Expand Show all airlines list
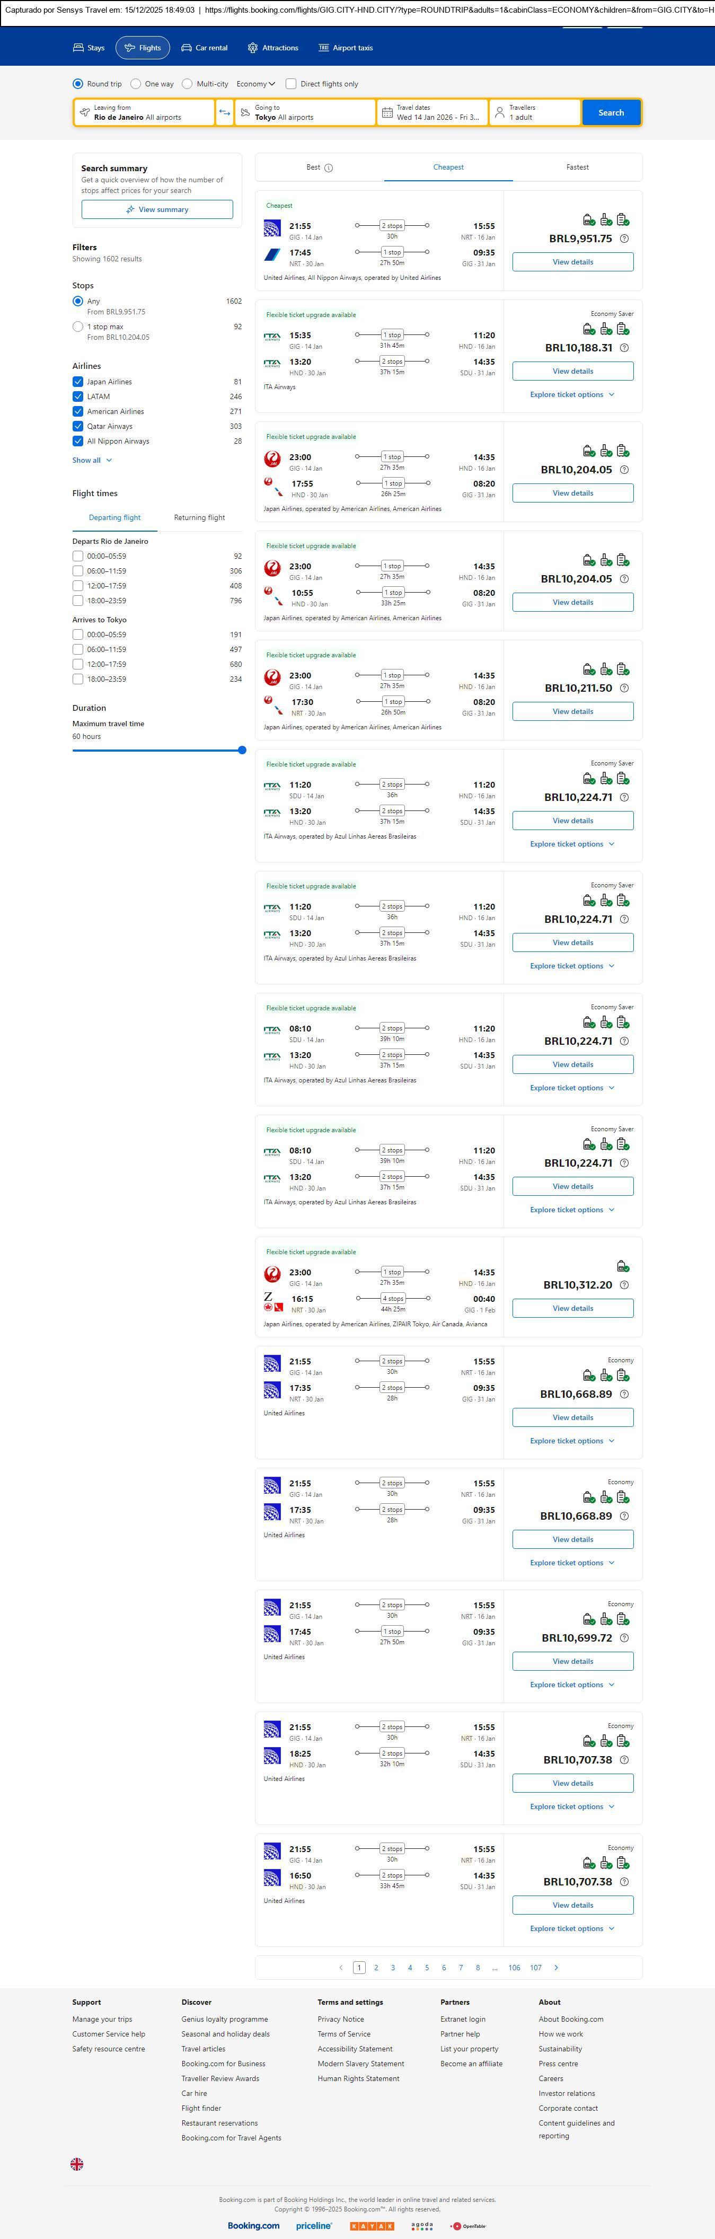715x2239 pixels. (x=92, y=460)
